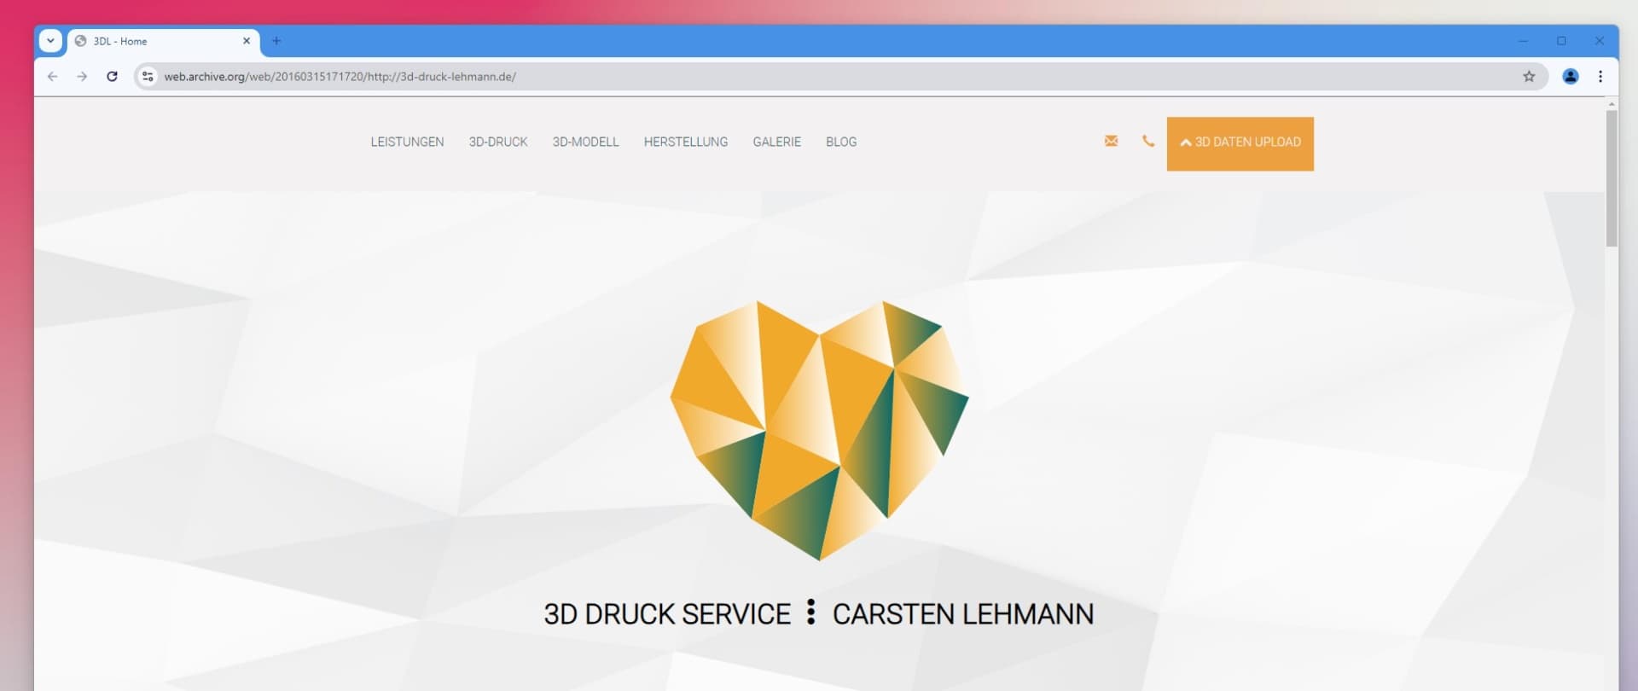Click the orange phone icon
1638x691 pixels.
click(1148, 141)
